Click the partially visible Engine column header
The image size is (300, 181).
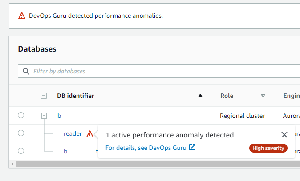click(291, 96)
